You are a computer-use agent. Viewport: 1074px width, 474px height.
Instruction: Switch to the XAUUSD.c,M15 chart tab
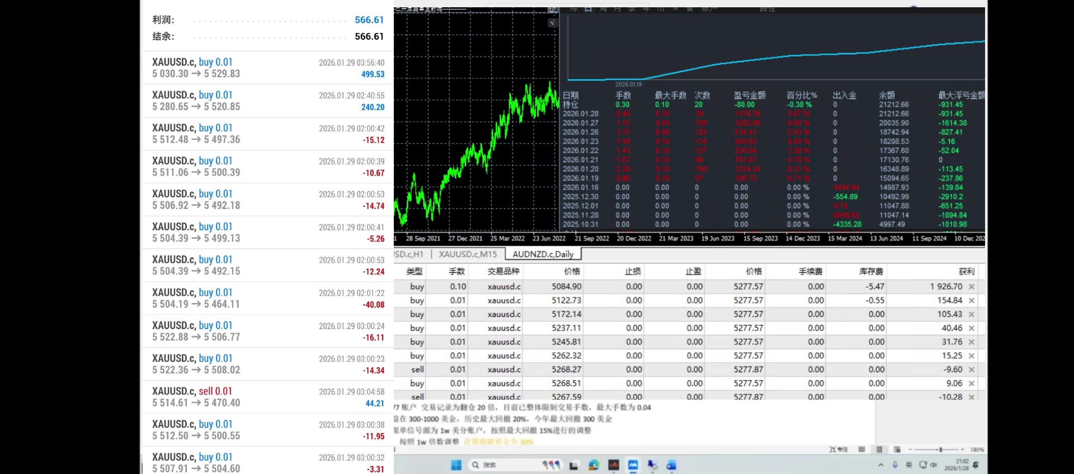[x=468, y=254]
